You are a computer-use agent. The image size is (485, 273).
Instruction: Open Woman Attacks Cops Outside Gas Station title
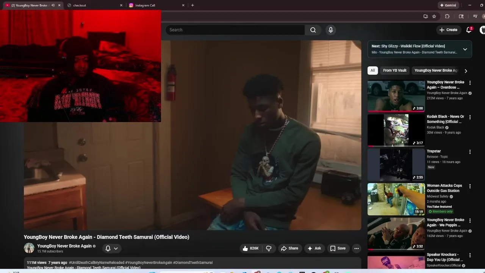point(444,188)
